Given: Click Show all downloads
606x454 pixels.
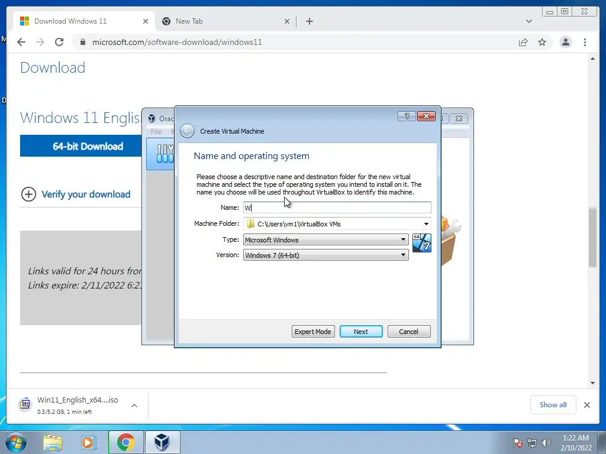Looking at the screenshot, I should (x=553, y=405).
